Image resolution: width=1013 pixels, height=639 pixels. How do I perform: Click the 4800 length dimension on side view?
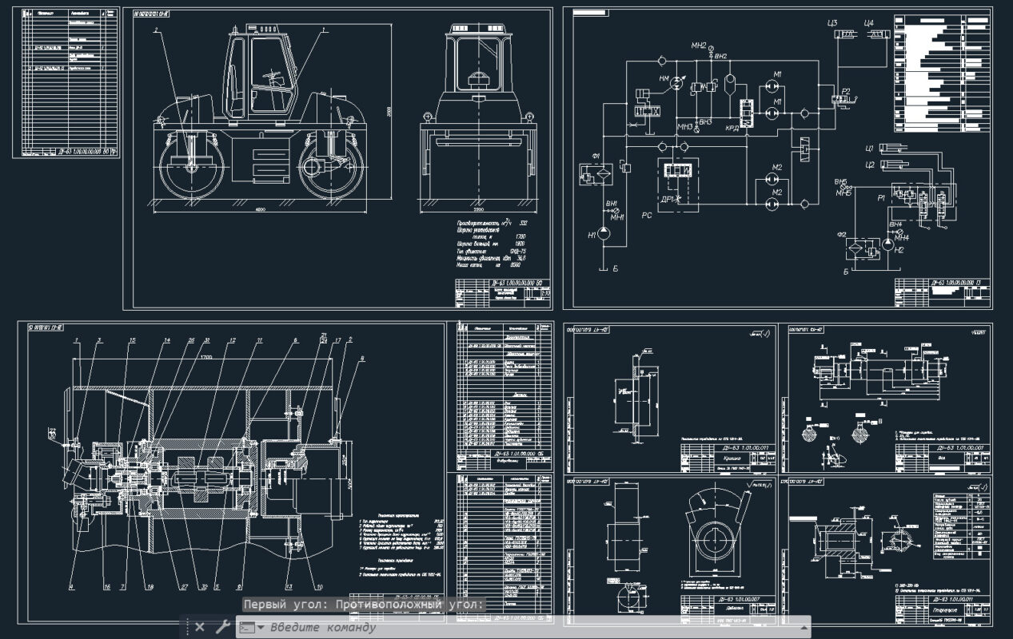tap(261, 210)
